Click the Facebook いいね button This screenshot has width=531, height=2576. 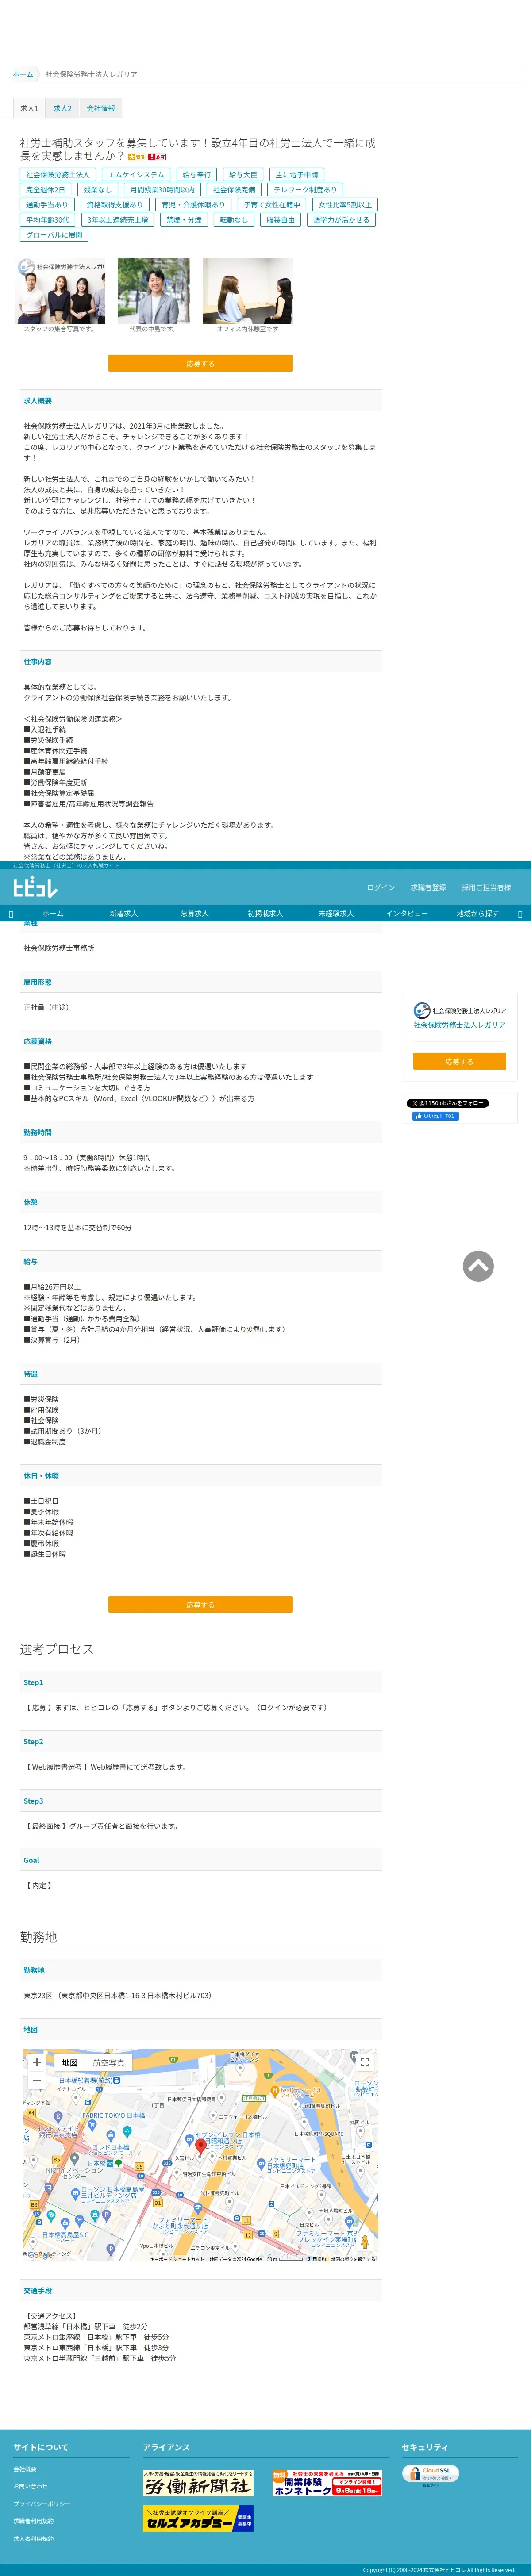[436, 1116]
